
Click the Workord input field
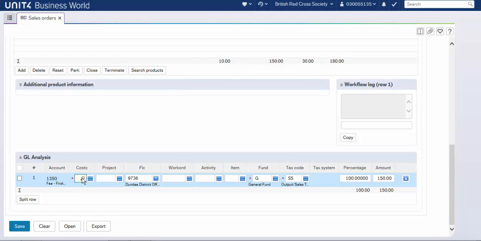pos(174,178)
